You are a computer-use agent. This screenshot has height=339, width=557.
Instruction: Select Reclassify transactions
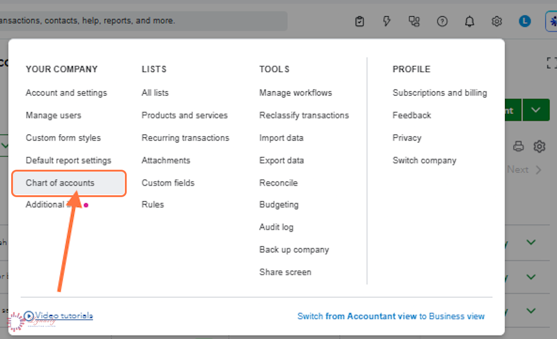304,115
